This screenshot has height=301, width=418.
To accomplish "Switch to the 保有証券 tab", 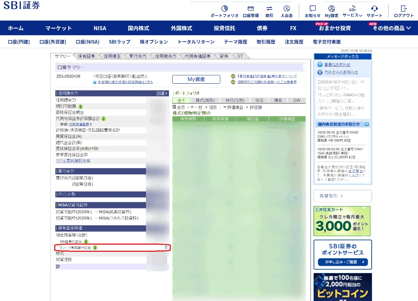I will click(86, 56).
